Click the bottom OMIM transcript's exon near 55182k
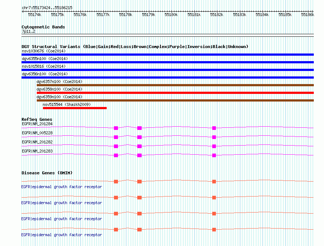Image resolution: width=324 pixels, height=246 pixels. coord(214,230)
